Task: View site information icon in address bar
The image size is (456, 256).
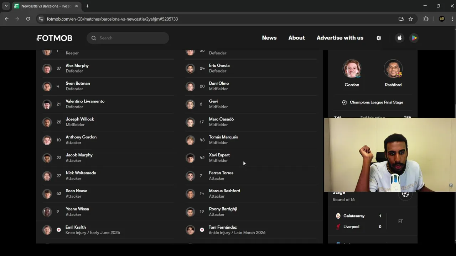Action: [41, 19]
